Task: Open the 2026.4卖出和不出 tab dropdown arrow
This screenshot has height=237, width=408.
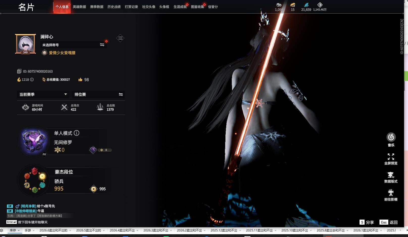Action: click(137, 230)
